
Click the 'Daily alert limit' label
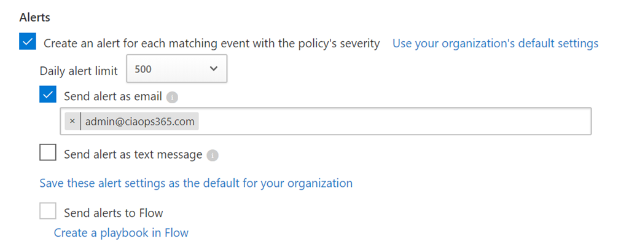point(79,71)
